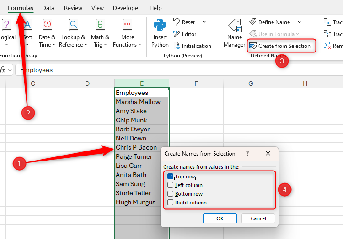Screen dimensions: 343x239
Task: Expand the Python Reset dropdown arrow
Action: coord(204,22)
